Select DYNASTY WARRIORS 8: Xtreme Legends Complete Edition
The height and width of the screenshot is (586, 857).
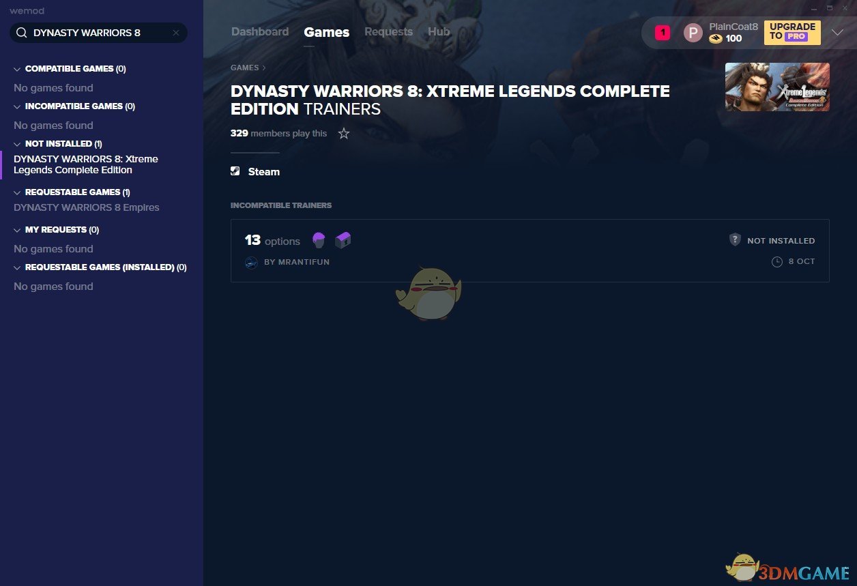pos(86,164)
